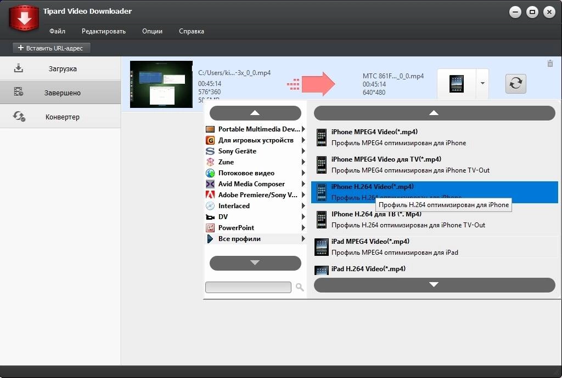Expand PowerPoint submenu arrow

(x=303, y=228)
